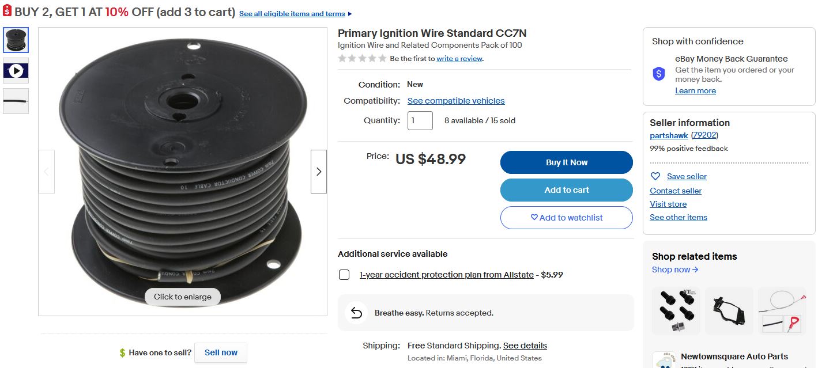Screen dimensions: 818x368
Task: Add the item to watchlist
Action: (566, 218)
